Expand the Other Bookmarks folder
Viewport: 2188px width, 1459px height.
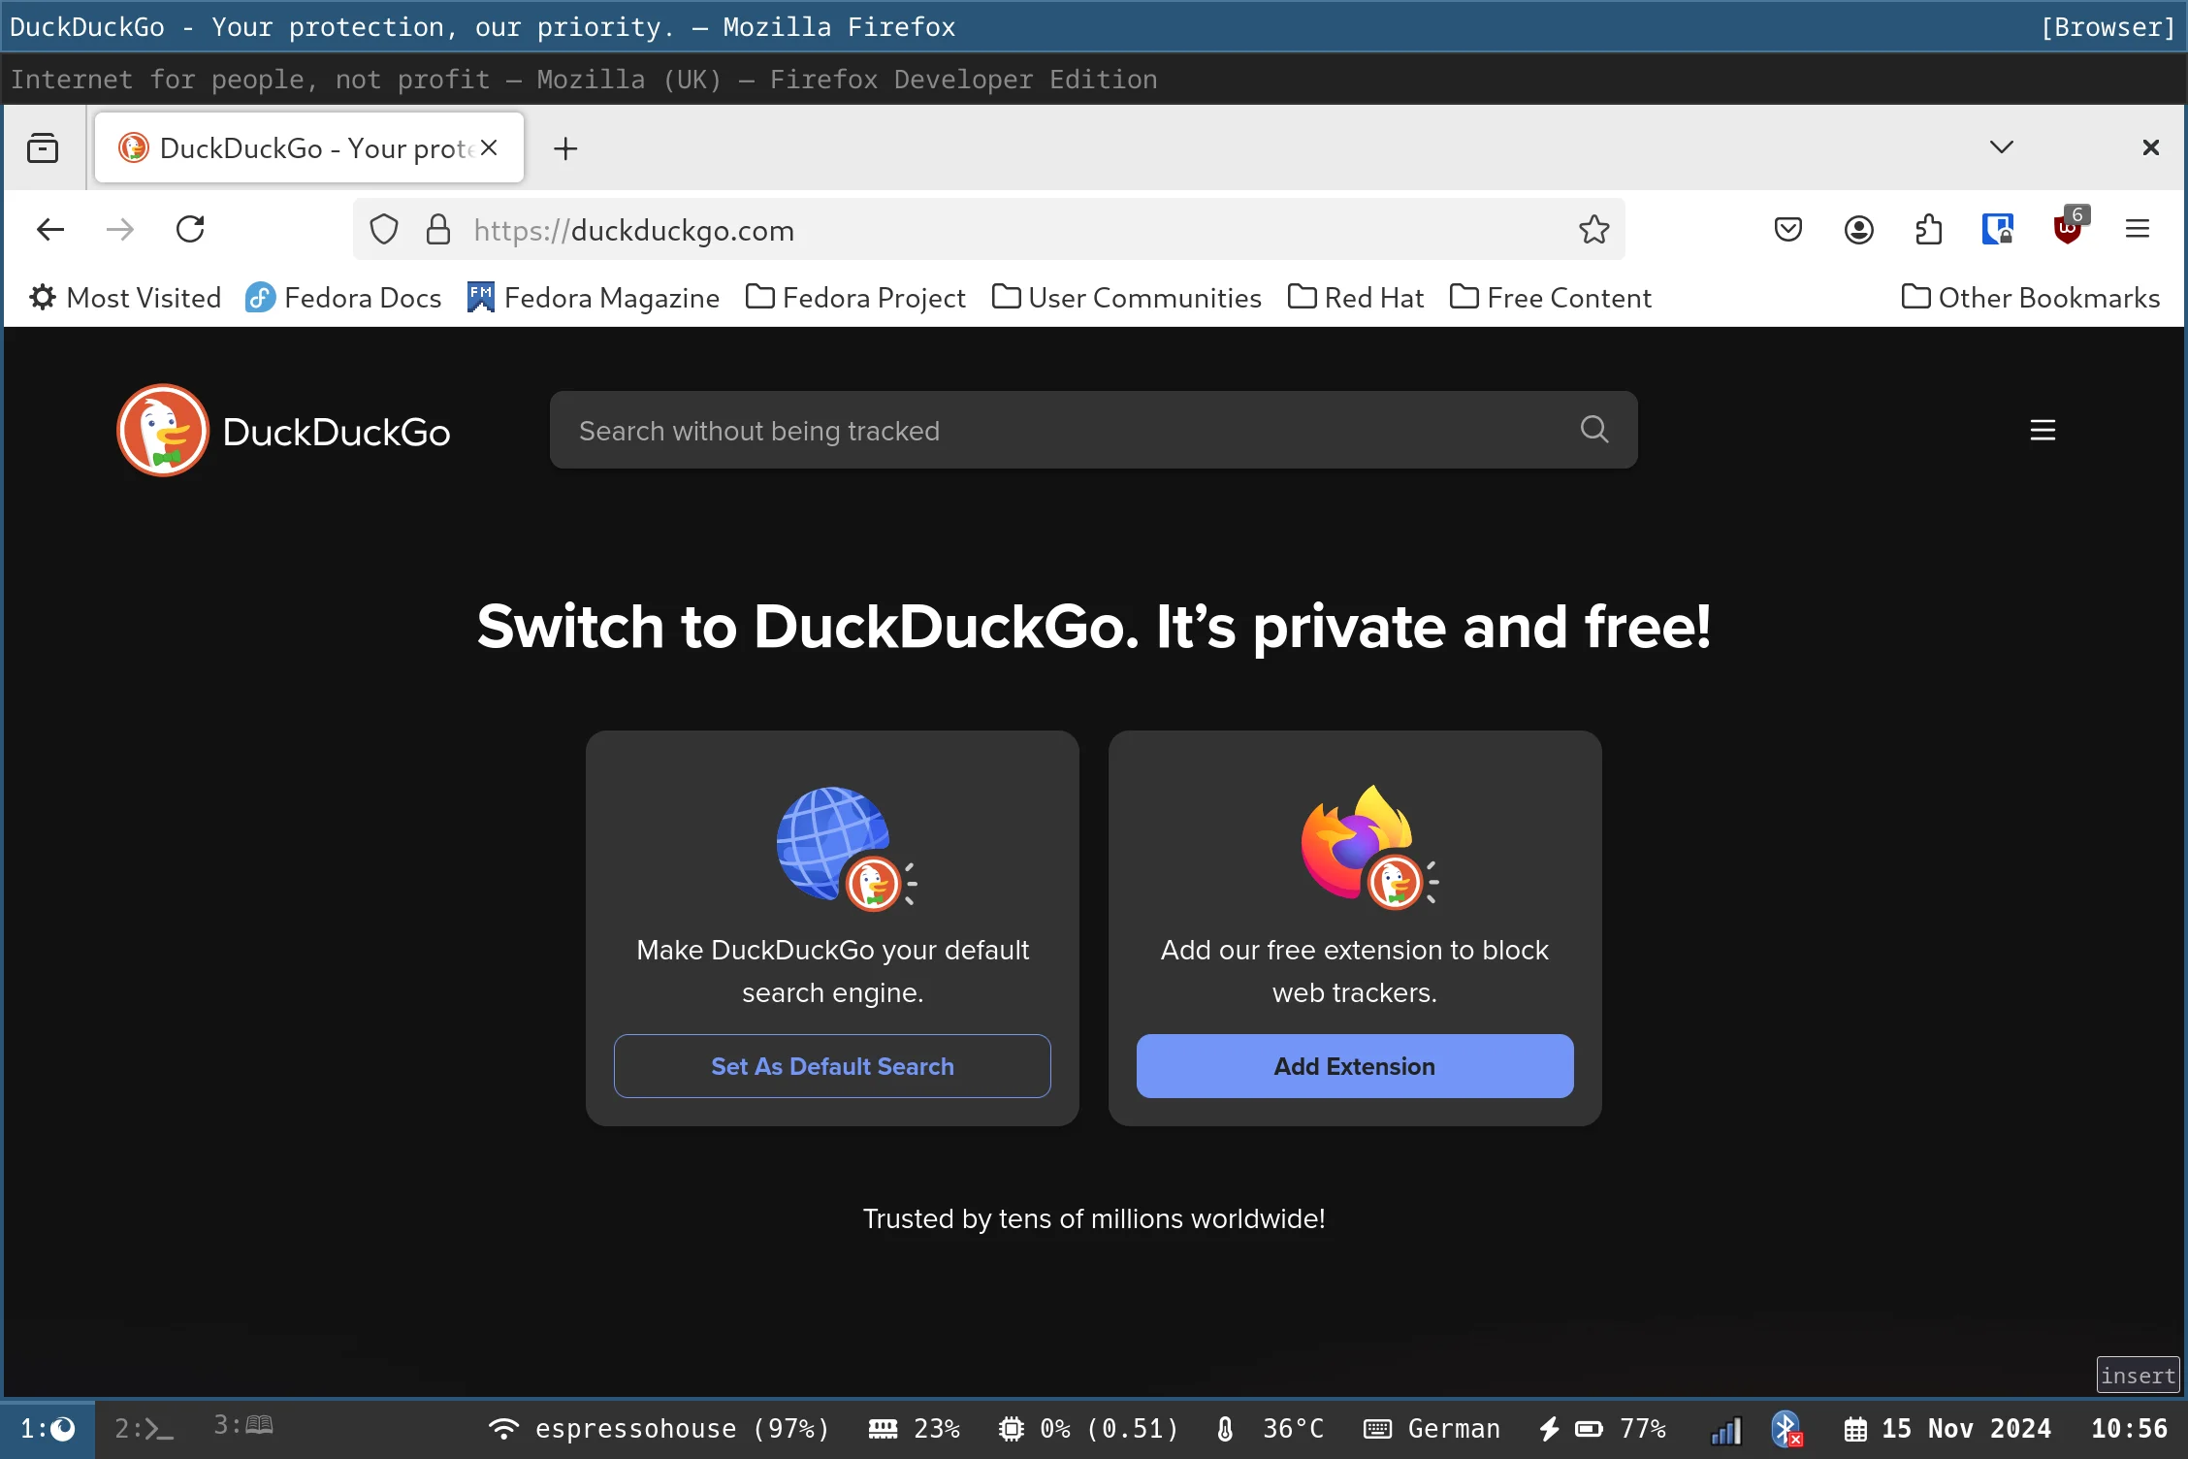point(2031,298)
